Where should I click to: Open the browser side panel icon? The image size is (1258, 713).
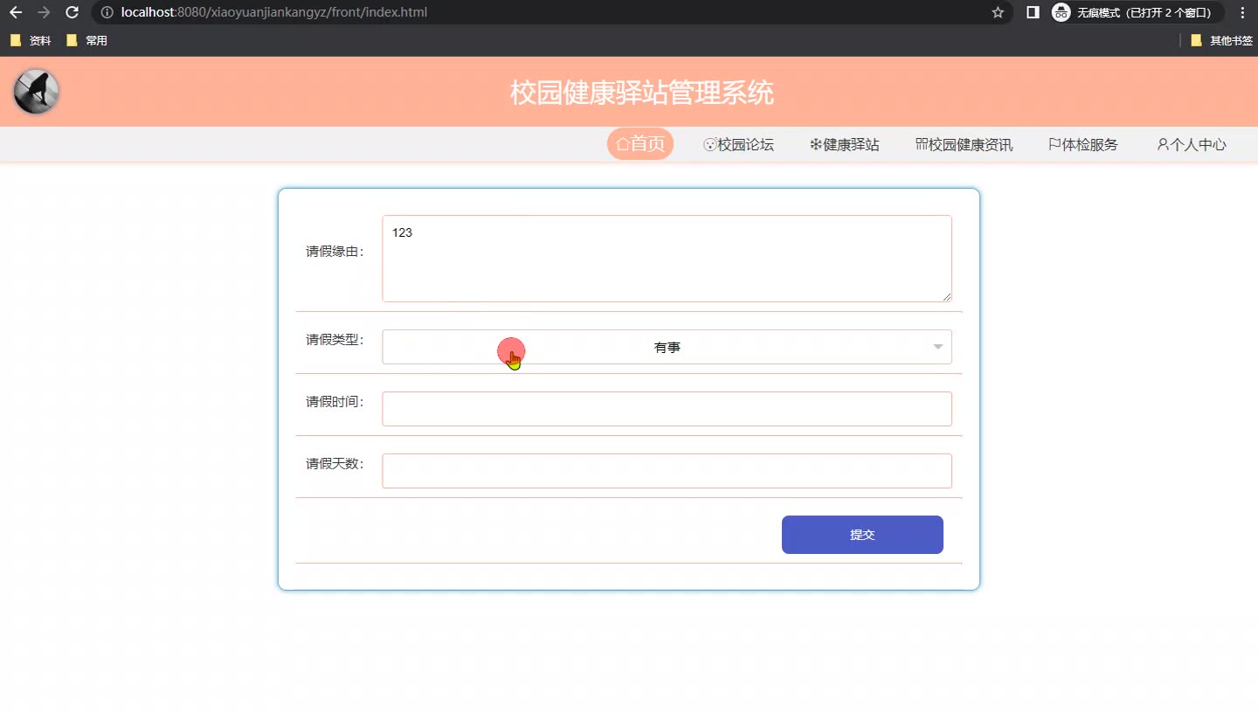click(x=1033, y=12)
